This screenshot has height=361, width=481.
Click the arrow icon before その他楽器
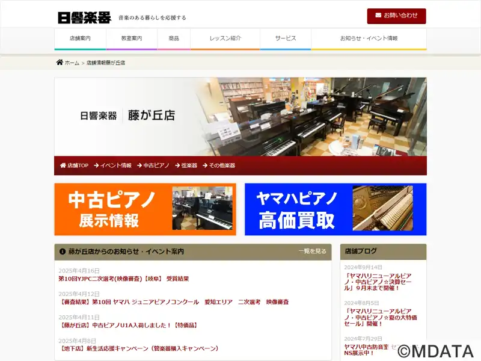coord(205,165)
